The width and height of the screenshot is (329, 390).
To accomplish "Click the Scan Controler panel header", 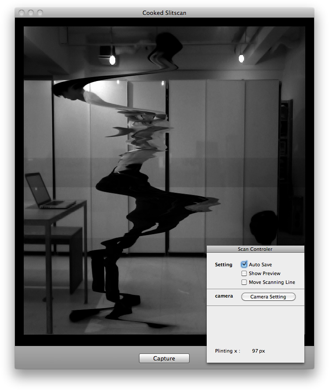I will point(255,249).
